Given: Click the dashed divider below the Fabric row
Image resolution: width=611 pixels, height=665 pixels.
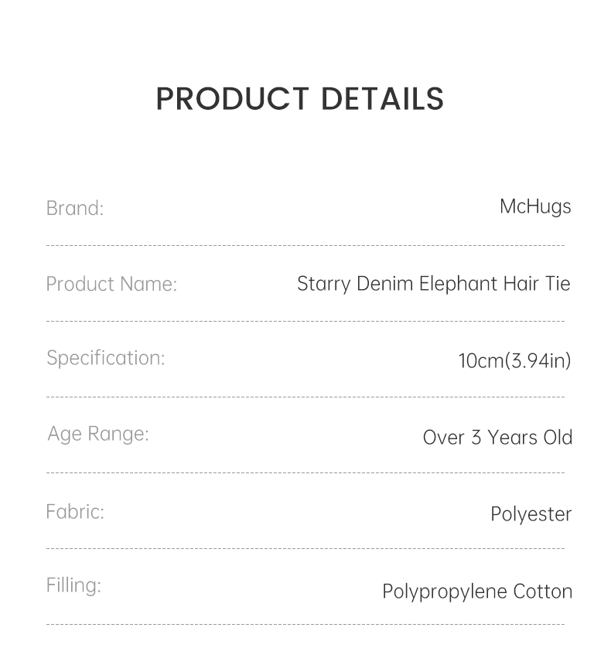Looking at the screenshot, I should (305, 548).
